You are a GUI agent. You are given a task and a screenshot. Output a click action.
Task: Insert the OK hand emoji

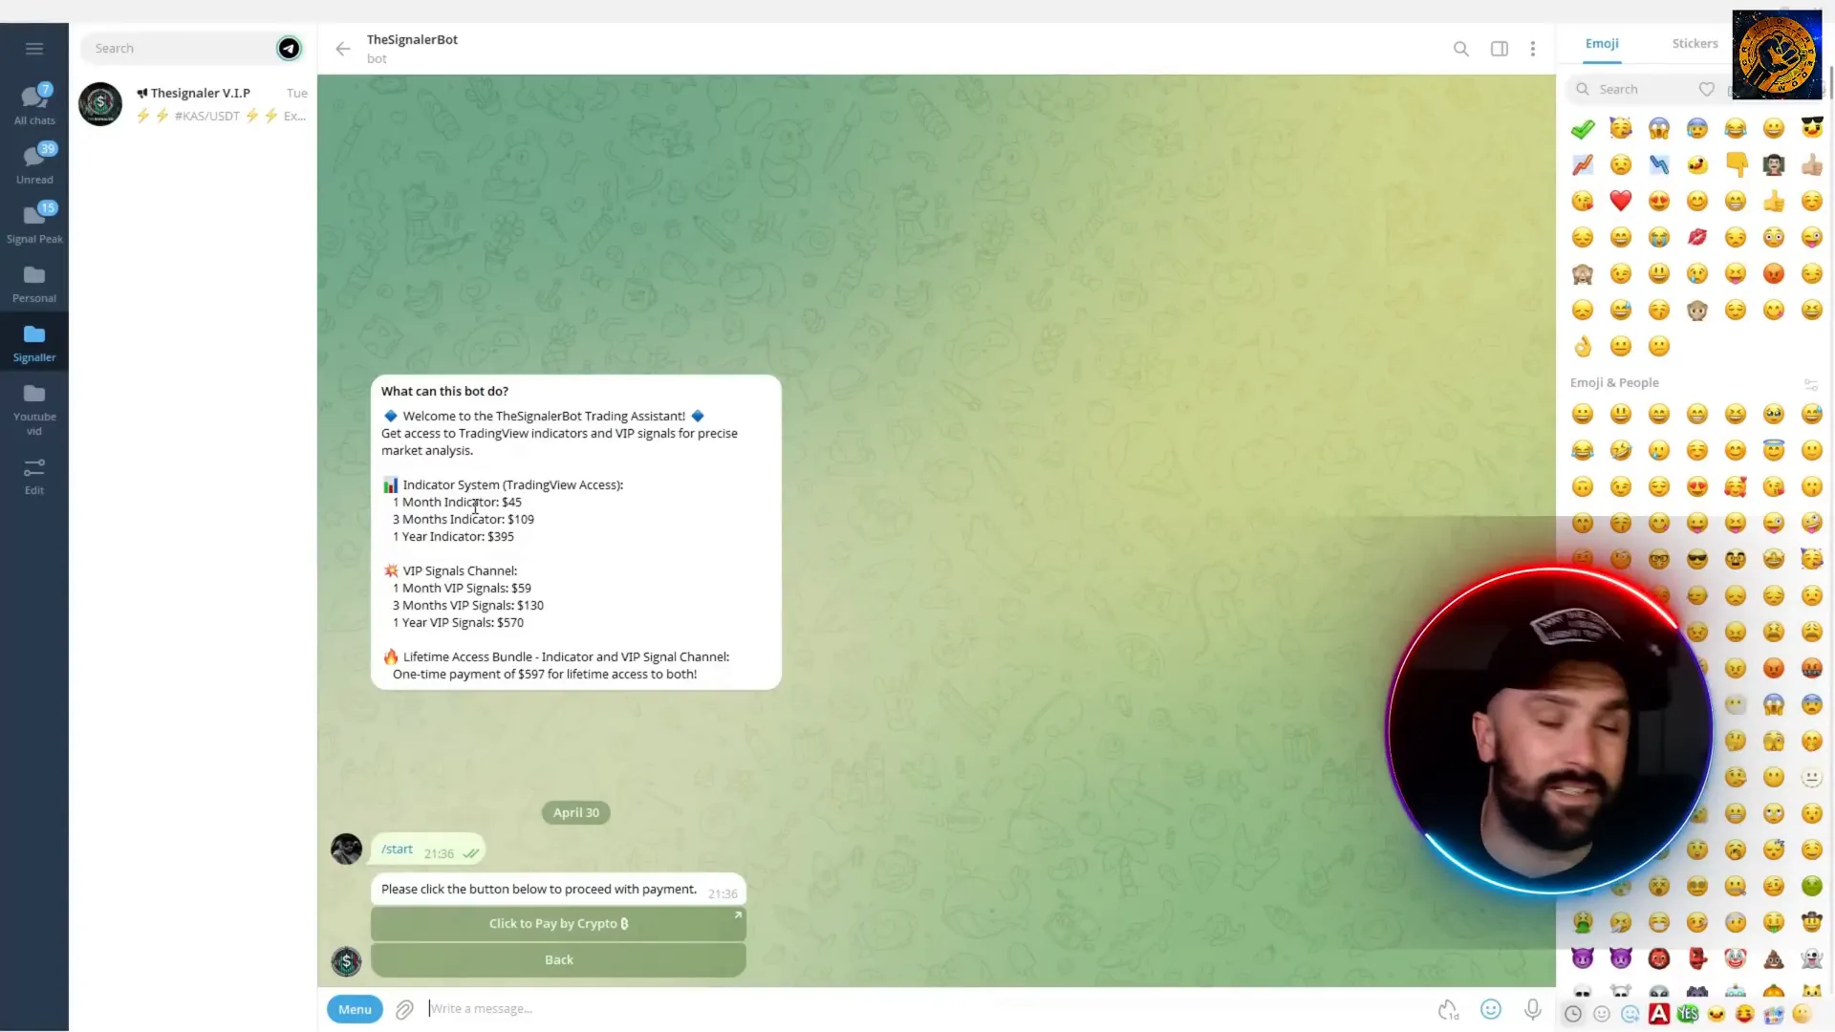tap(1583, 346)
